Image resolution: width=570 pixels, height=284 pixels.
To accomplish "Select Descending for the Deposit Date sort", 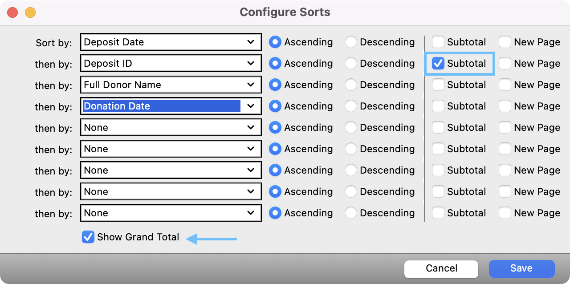I will click(351, 42).
